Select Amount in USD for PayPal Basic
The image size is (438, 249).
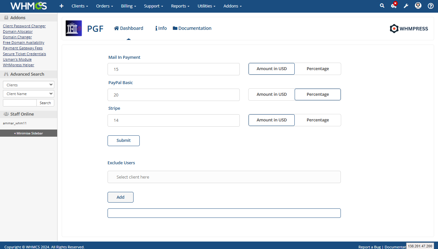click(x=272, y=94)
